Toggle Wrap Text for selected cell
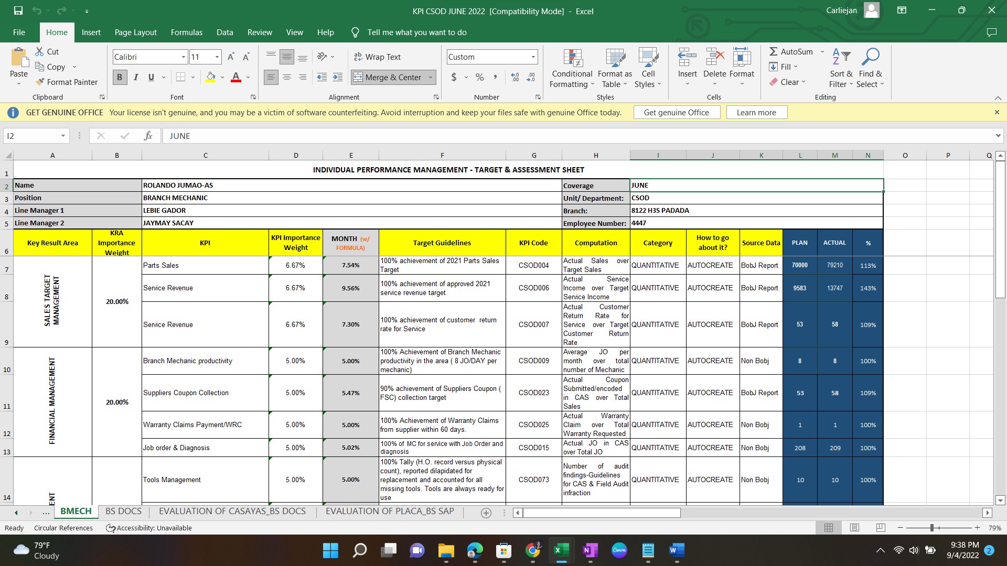This screenshot has height=566, width=1007. point(378,57)
